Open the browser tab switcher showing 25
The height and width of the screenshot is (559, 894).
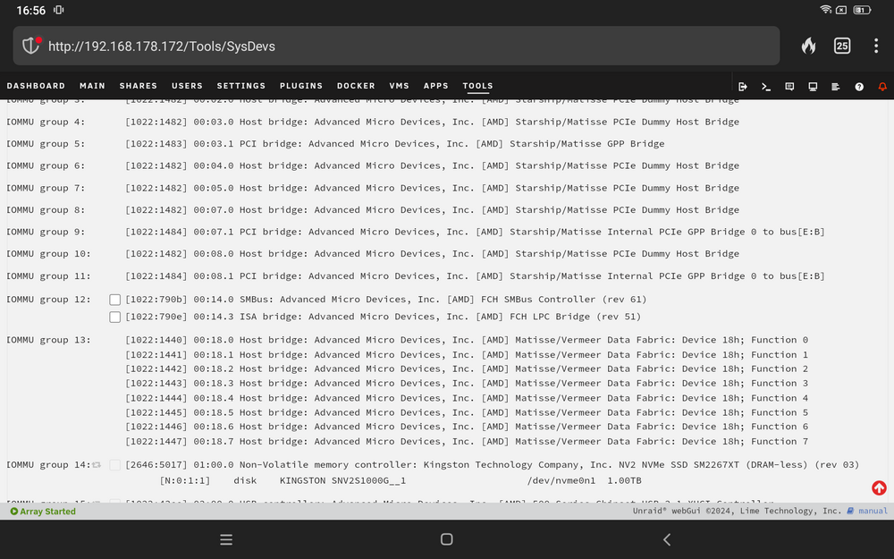tap(842, 46)
